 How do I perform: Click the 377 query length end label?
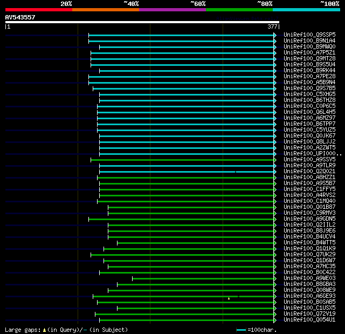[x=272, y=26]
